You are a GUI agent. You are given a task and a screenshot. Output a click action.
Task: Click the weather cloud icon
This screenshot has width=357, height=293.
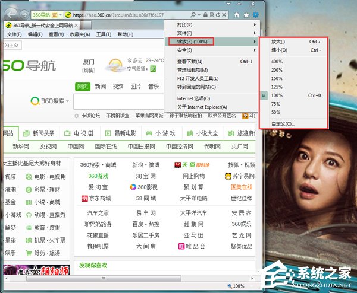pyautogui.click(x=115, y=66)
